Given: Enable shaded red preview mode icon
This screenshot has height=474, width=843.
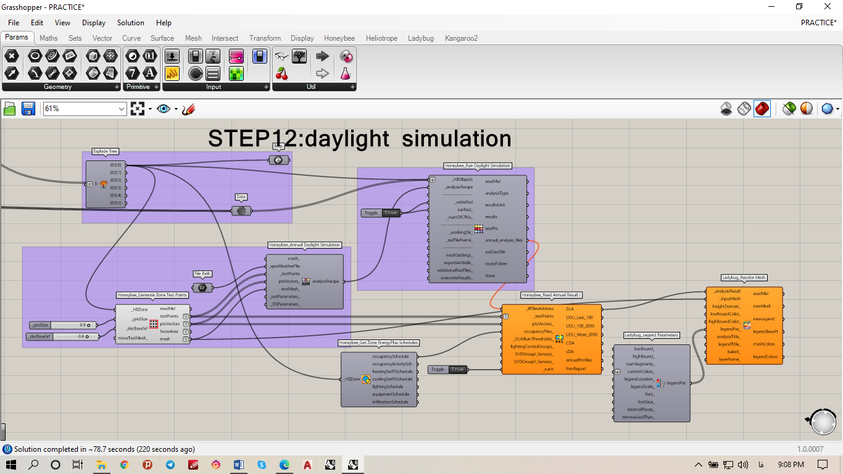Looking at the screenshot, I should [762, 109].
